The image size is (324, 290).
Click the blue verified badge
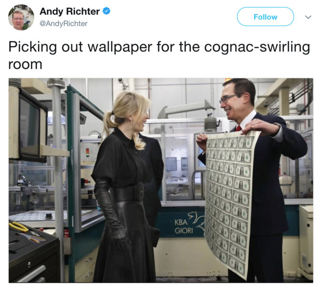pyautogui.click(x=106, y=11)
